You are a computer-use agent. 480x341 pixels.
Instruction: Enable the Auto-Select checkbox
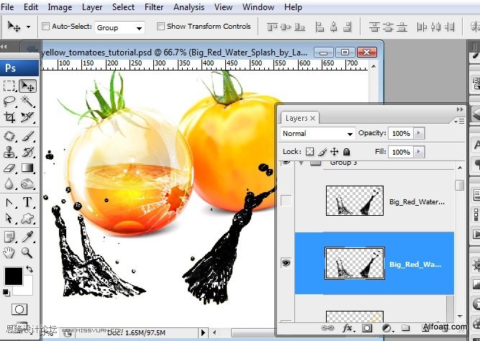(x=45, y=27)
